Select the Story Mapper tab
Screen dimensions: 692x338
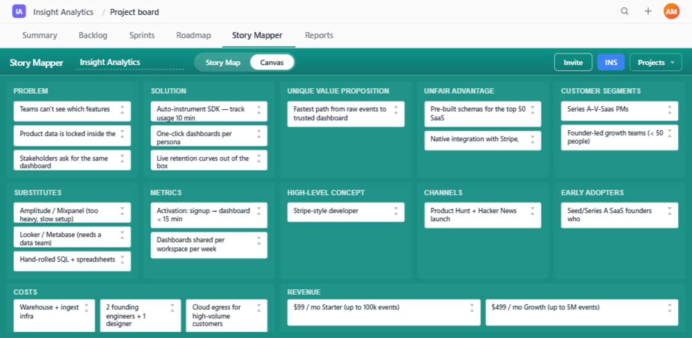(257, 36)
